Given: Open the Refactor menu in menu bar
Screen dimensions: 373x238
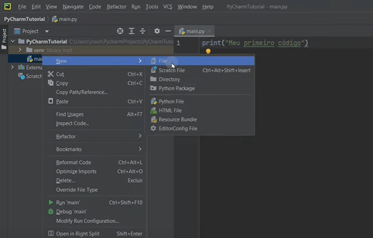Looking at the screenshot, I should pyautogui.click(x=117, y=7).
